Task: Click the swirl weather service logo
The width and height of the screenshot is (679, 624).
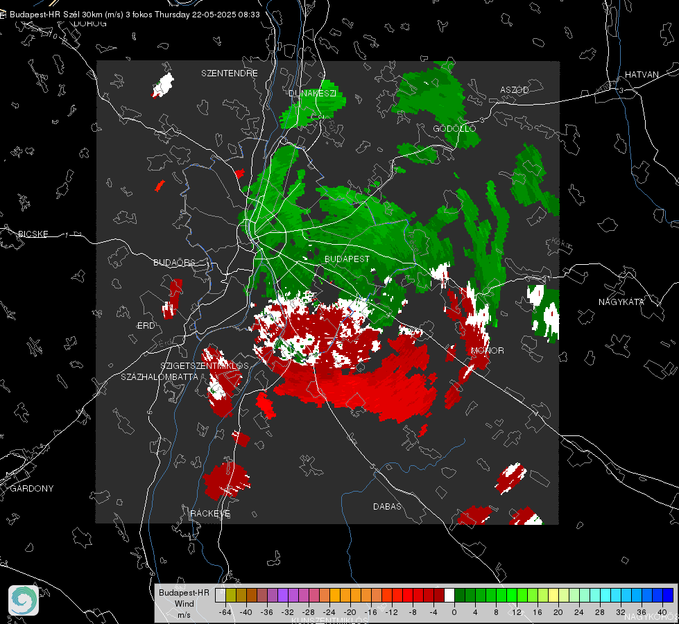Action: click(x=24, y=600)
